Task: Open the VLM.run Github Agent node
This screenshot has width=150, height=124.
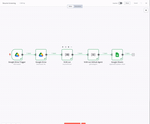Action: point(93,55)
